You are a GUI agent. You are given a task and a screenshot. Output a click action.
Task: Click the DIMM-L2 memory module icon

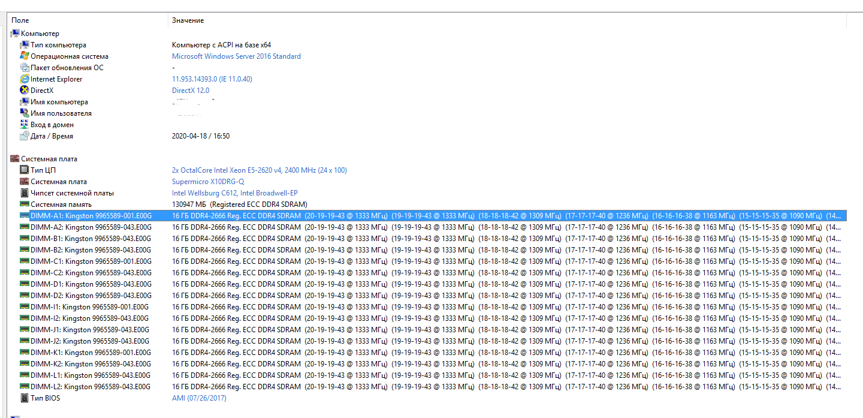coord(25,387)
